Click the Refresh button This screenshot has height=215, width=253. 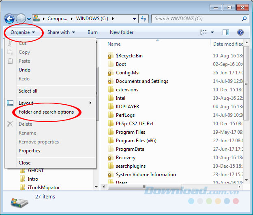click(x=144, y=19)
